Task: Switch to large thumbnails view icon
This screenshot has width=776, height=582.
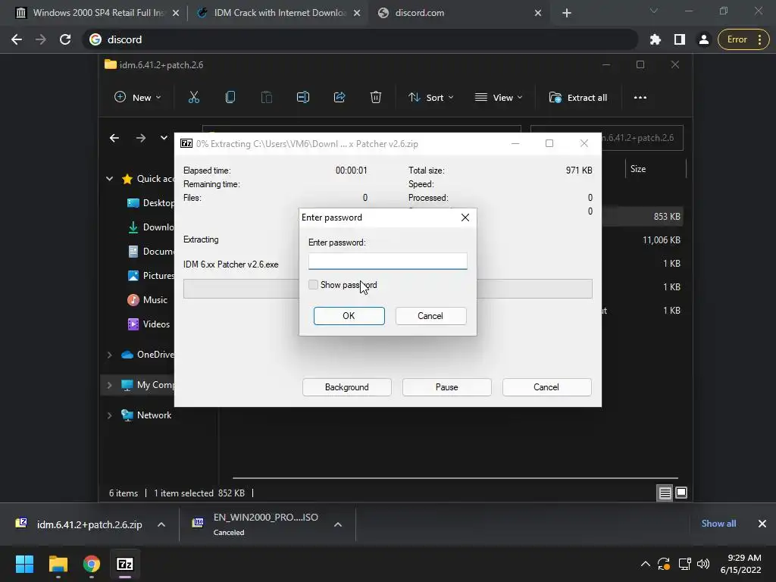Action: pos(681,493)
